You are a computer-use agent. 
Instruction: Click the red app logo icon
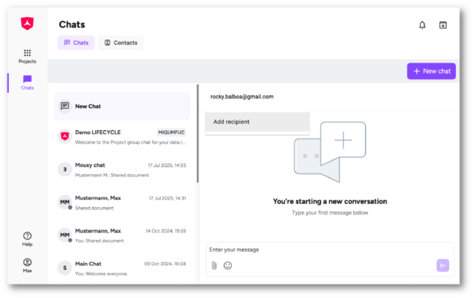pos(27,24)
